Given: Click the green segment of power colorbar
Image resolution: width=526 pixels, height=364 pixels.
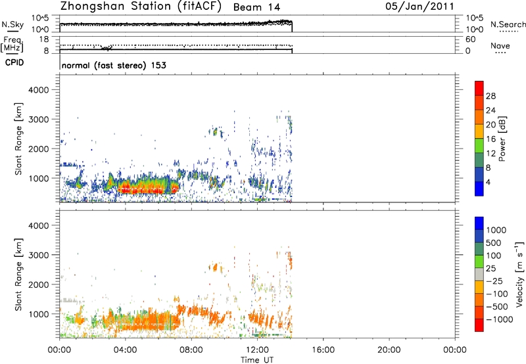Looking at the screenshot, I should click(x=479, y=145).
